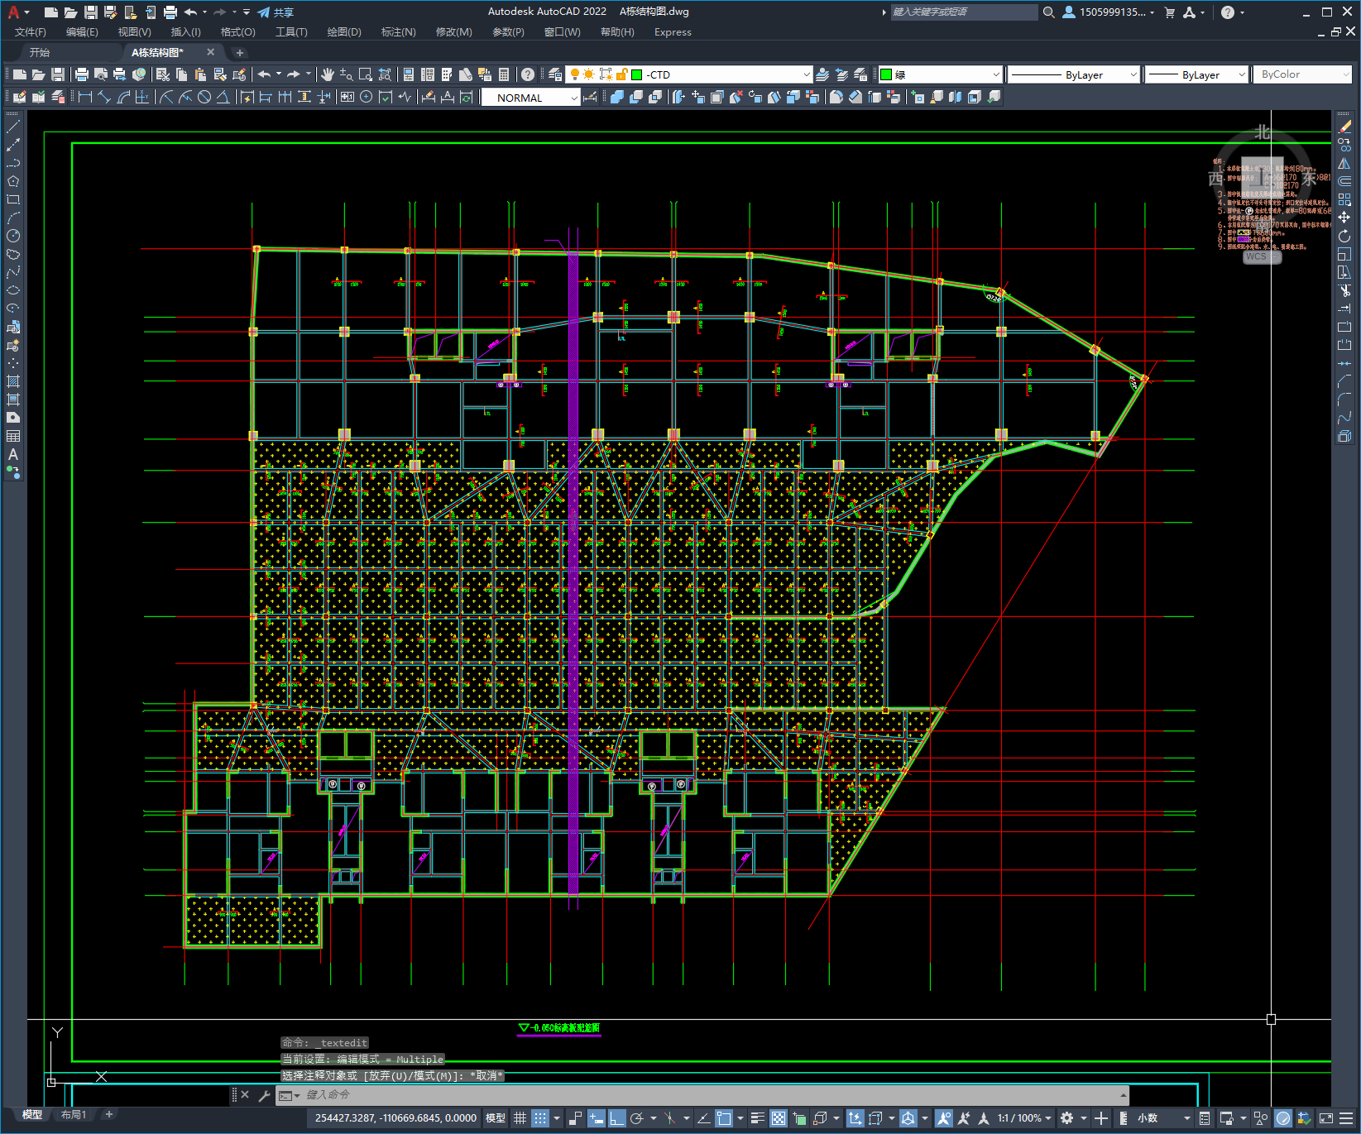1361x1134 pixels.
Task: Click the Dimension Style icon beside NORMAL
Action: pyautogui.click(x=590, y=97)
